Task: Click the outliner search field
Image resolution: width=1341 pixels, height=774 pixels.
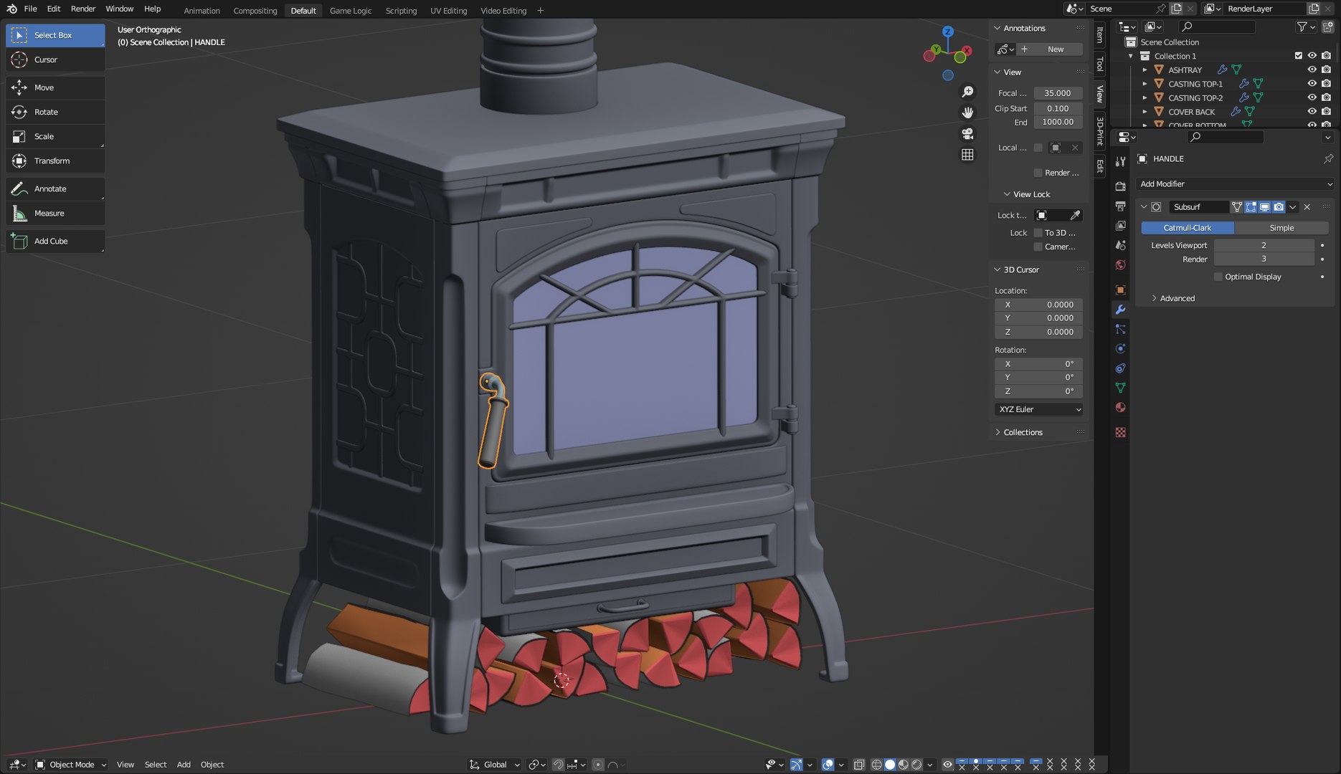Action: point(1218,27)
